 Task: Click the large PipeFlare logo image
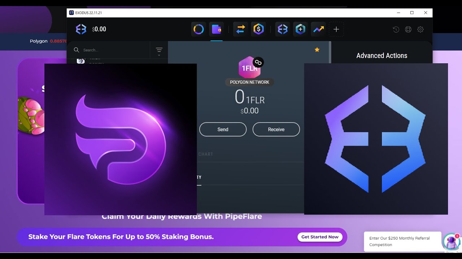click(121, 139)
